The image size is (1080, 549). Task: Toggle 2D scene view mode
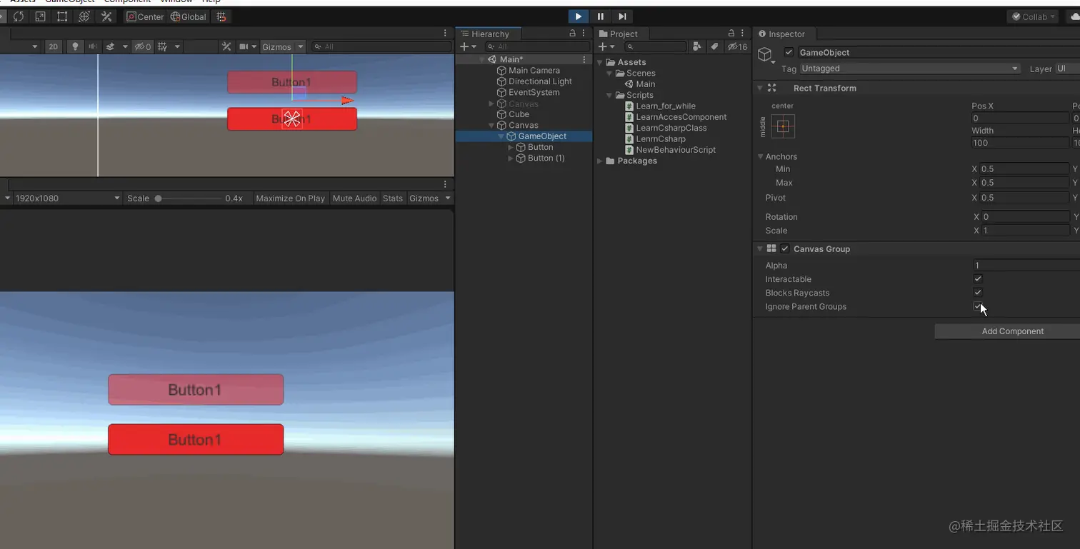tap(53, 46)
